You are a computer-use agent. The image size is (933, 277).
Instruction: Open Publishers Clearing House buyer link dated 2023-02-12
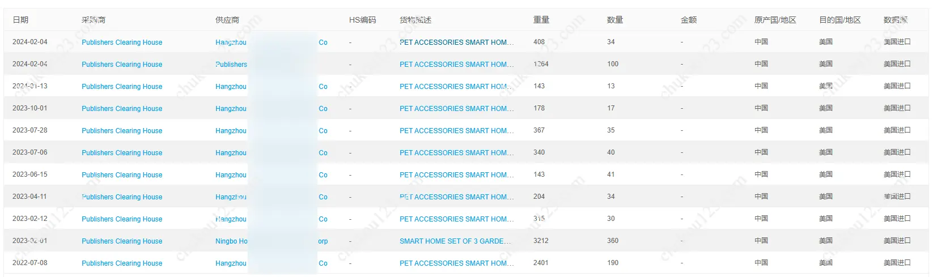coord(122,219)
